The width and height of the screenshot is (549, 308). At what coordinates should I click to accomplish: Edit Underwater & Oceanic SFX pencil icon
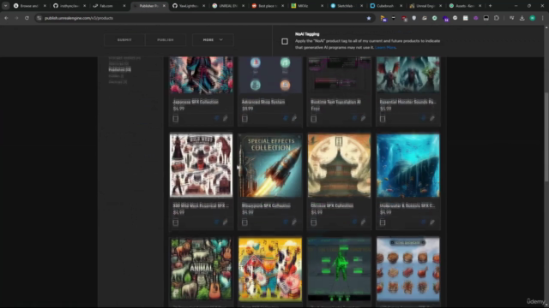pyautogui.click(x=432, y=222)
